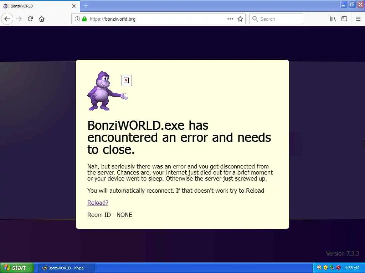Image resolution: width=365 pixels, height=273 pixels.
Task: Minimize the browser window
Action: (344, 5)
